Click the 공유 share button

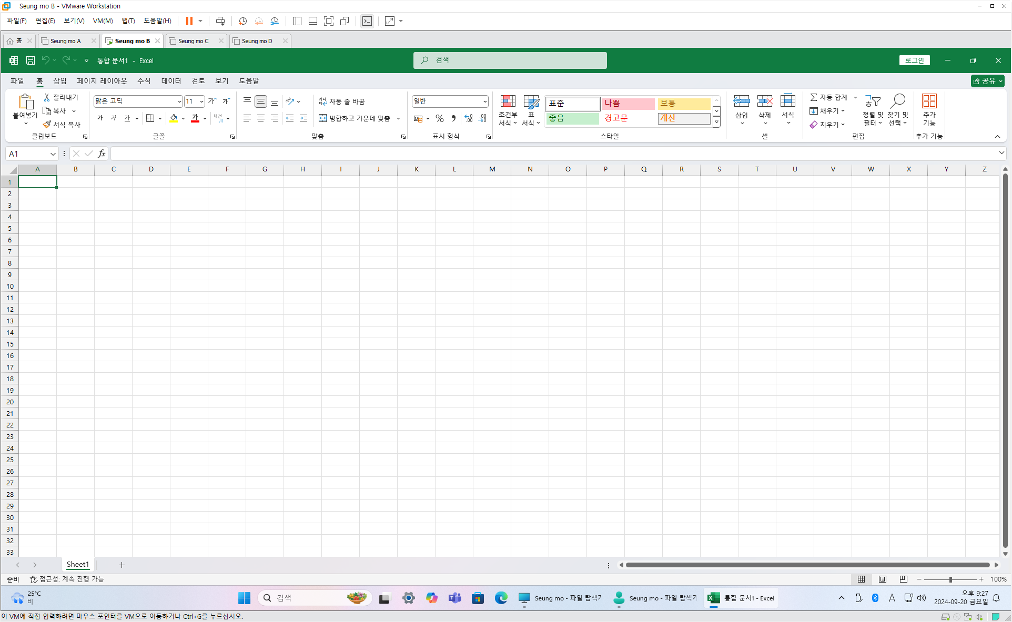coord(985,81)
